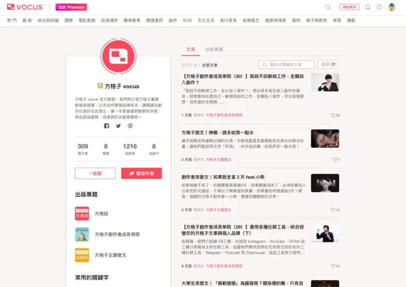Open blindfold thumbnail of 全盲3天 article

point(325,183)
